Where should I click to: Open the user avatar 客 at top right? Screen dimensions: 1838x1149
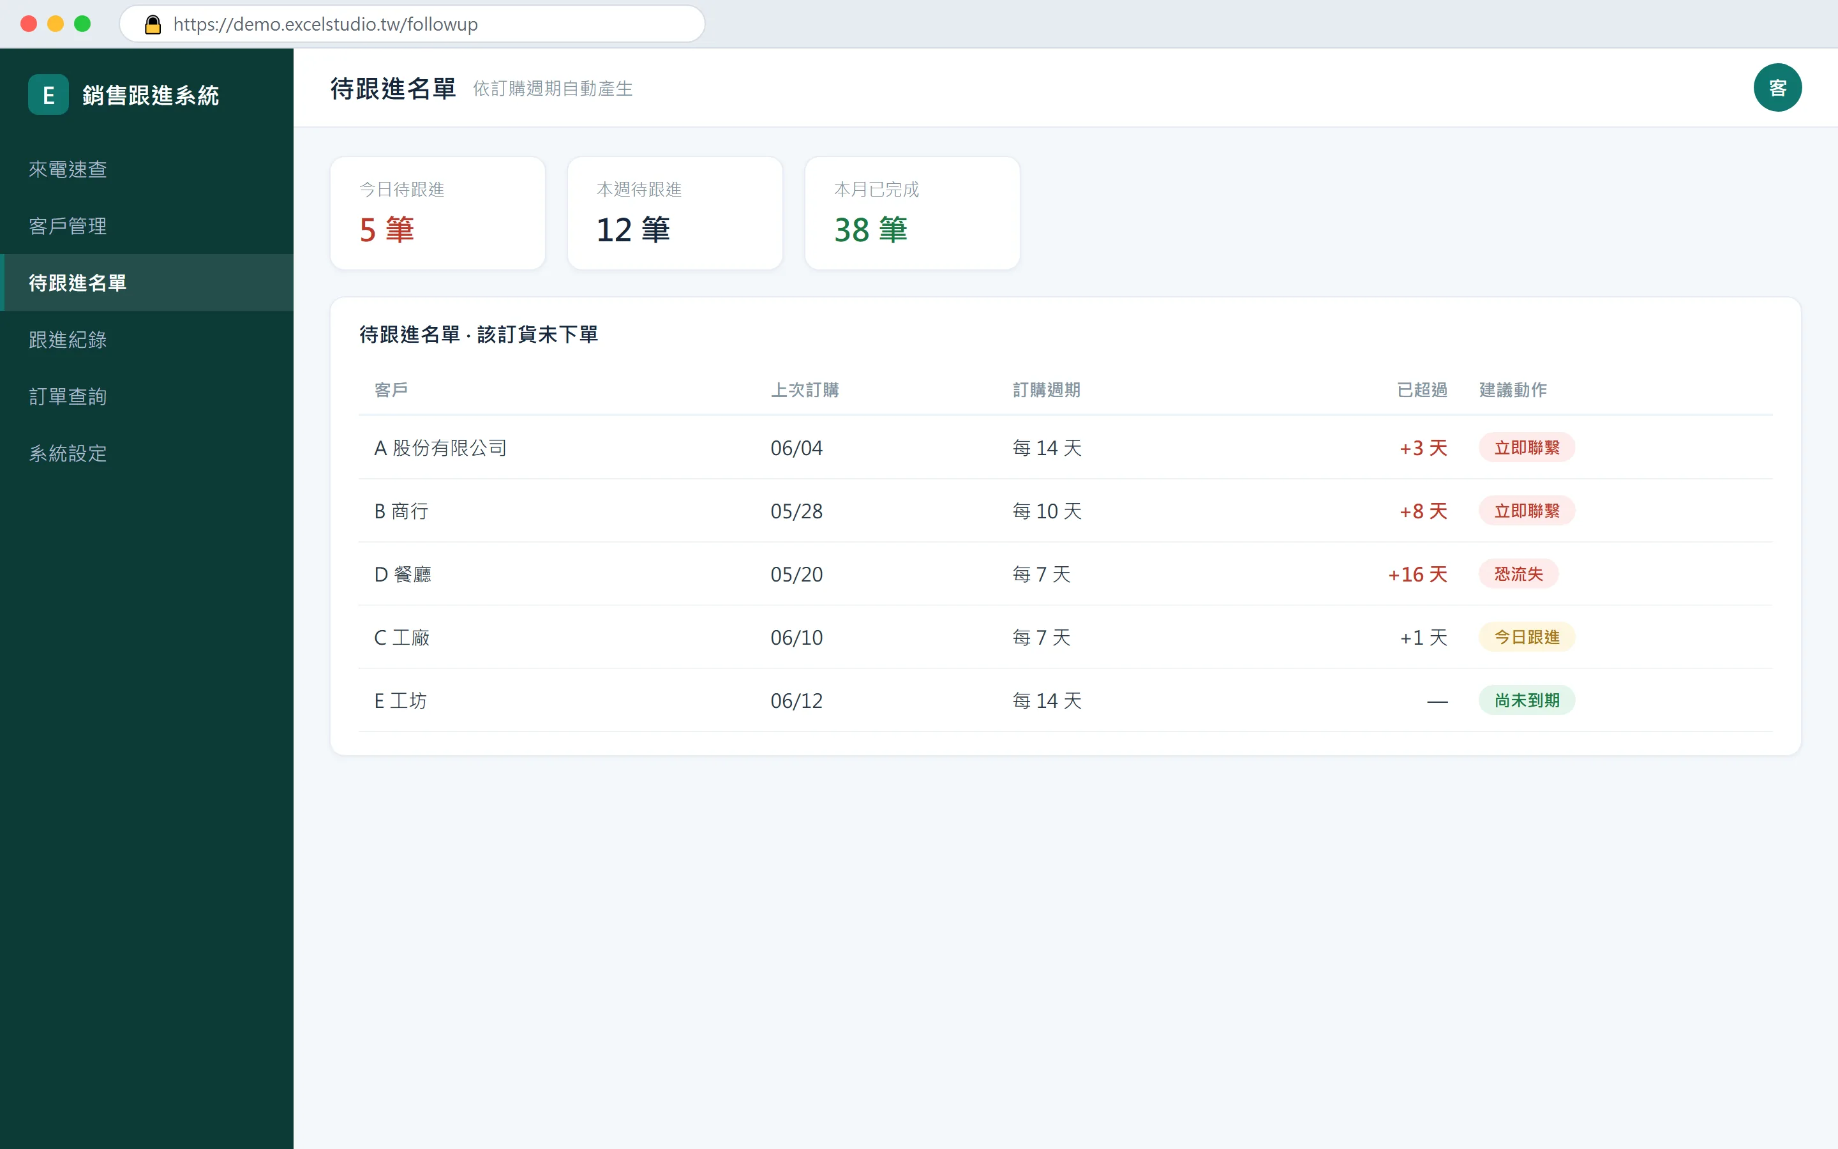click(x=1777, y=87)
